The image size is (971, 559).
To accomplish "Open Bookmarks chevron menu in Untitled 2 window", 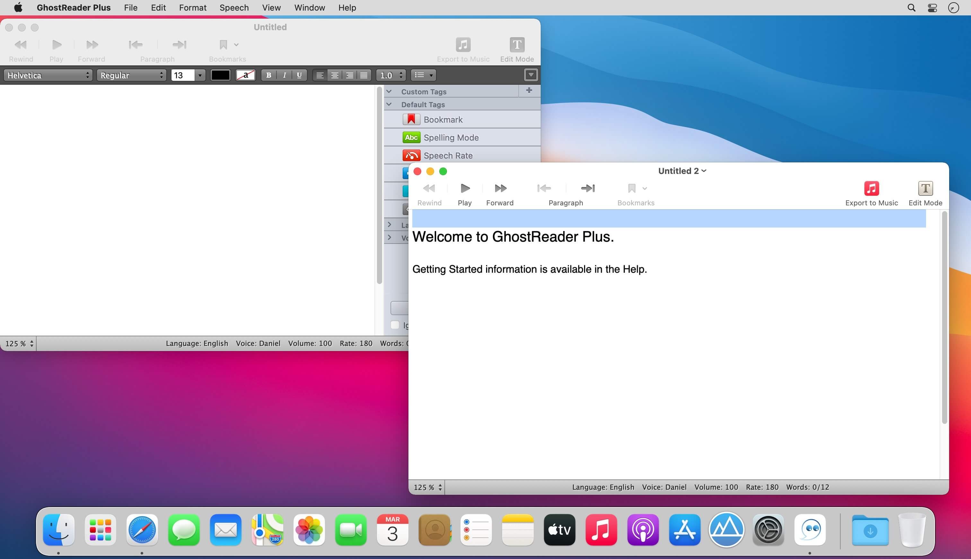I will click(645, 188).
